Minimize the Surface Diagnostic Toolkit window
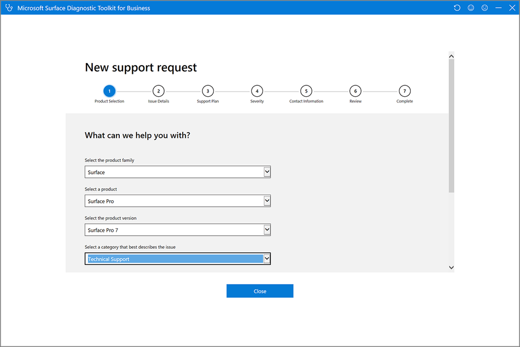The image size is (520, 347). point(499,8)
